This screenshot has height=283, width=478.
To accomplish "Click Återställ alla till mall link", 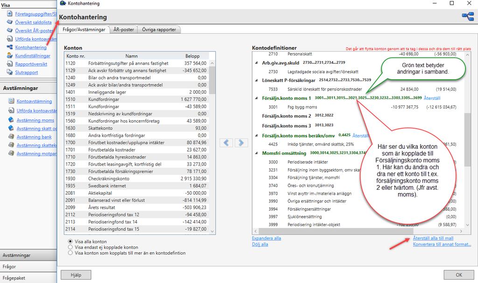I will pyautogui.click(x=433, y=238).
